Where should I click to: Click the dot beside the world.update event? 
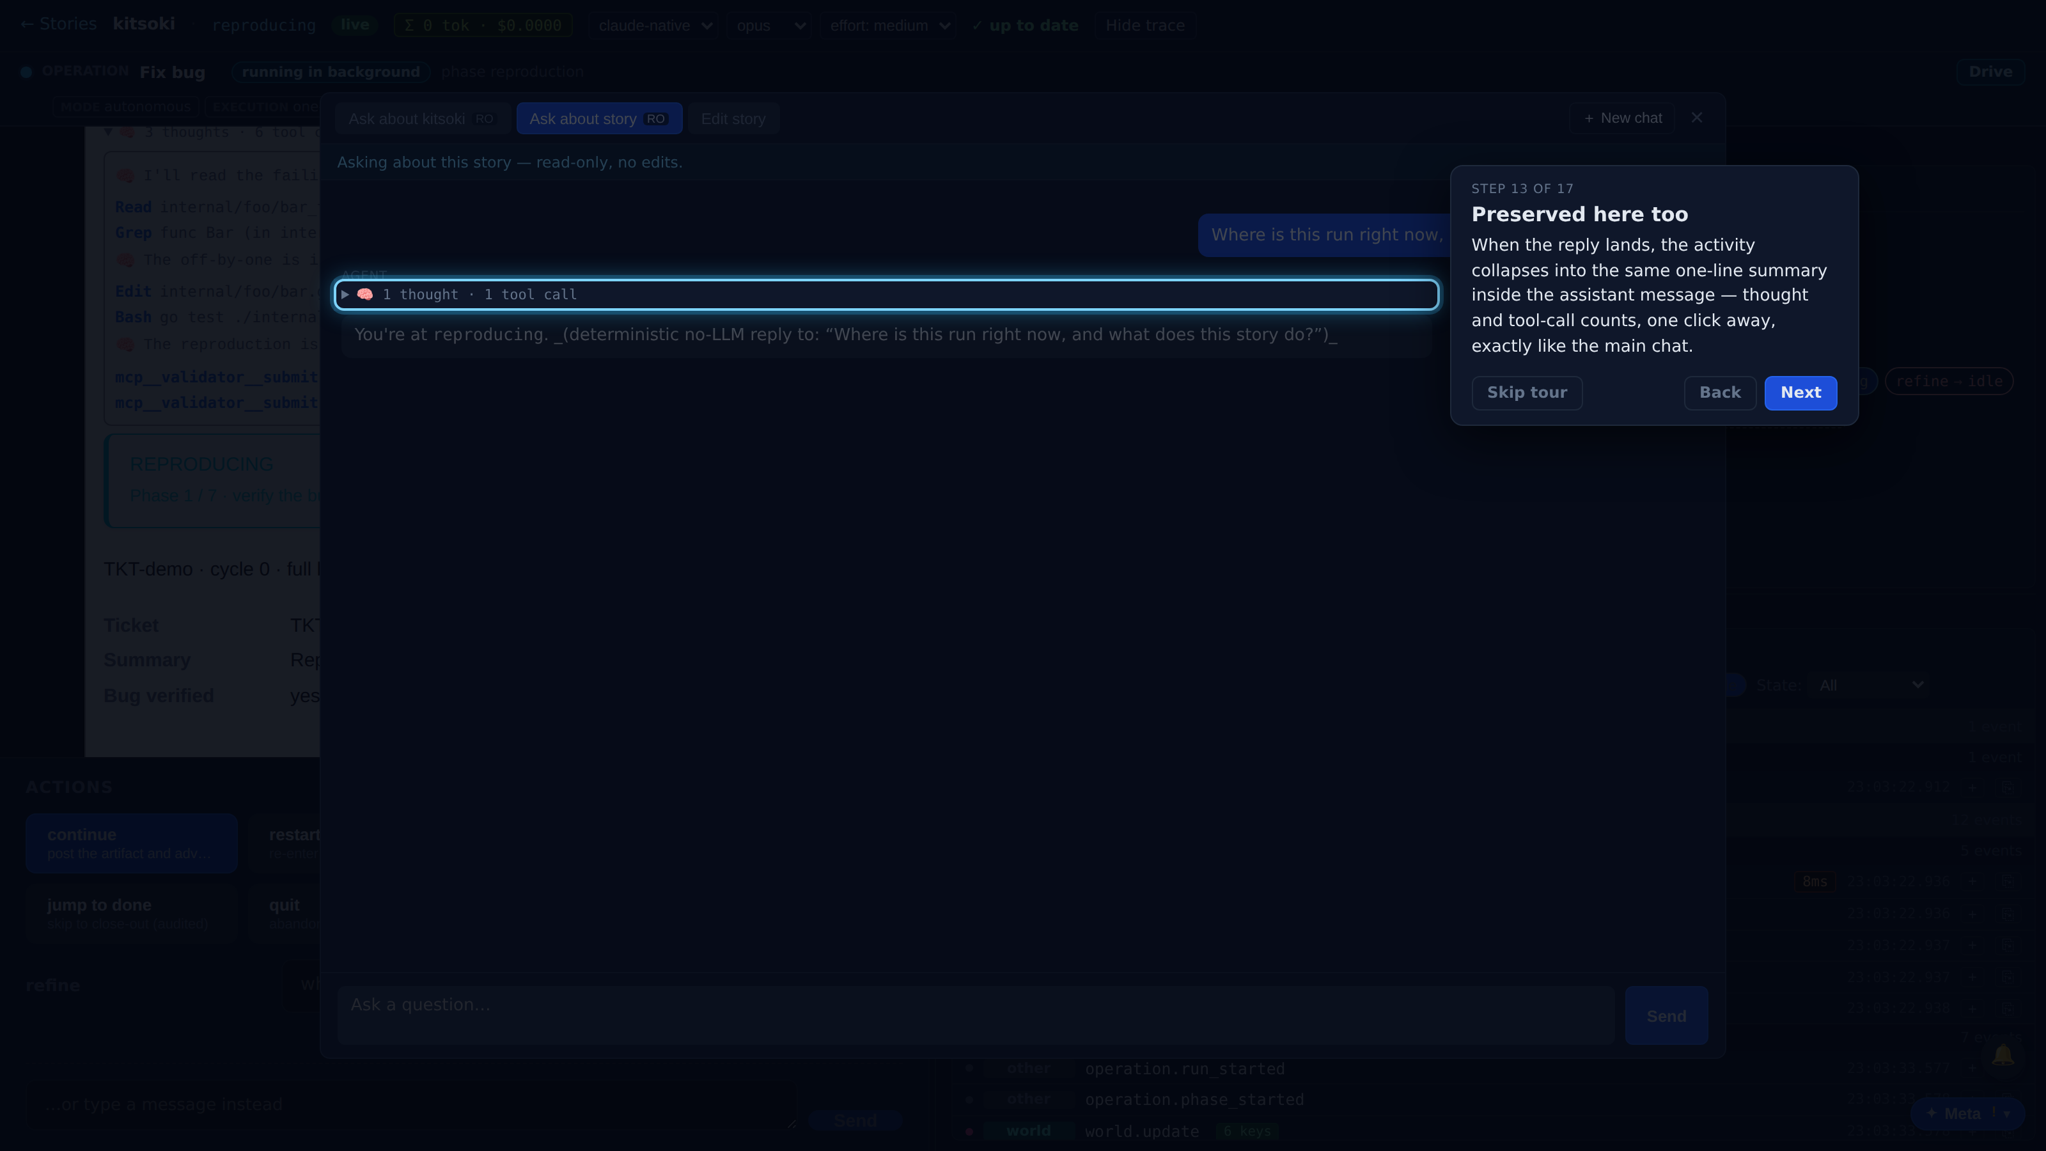click(x=969, y=1131)
